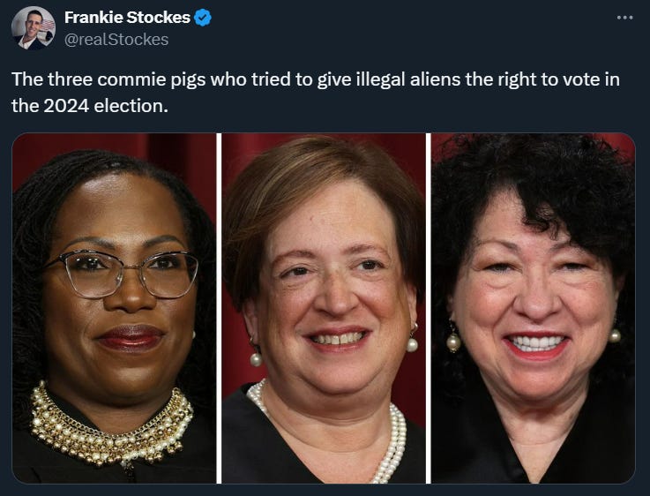The image size is (650, 496).
Task: Open the Frankie Stockes profile avatar
Action: coord(34,28)
